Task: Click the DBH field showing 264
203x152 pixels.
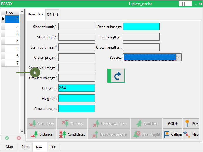Action: pos(76,88)
